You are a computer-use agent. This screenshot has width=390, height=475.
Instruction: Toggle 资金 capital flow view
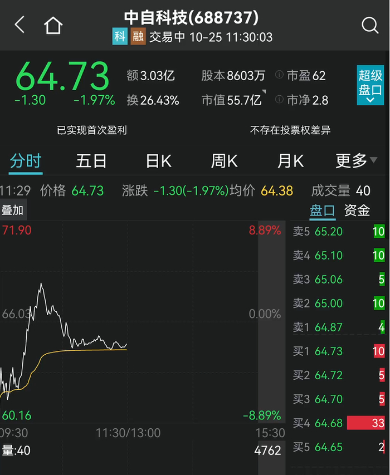point(357,210)
